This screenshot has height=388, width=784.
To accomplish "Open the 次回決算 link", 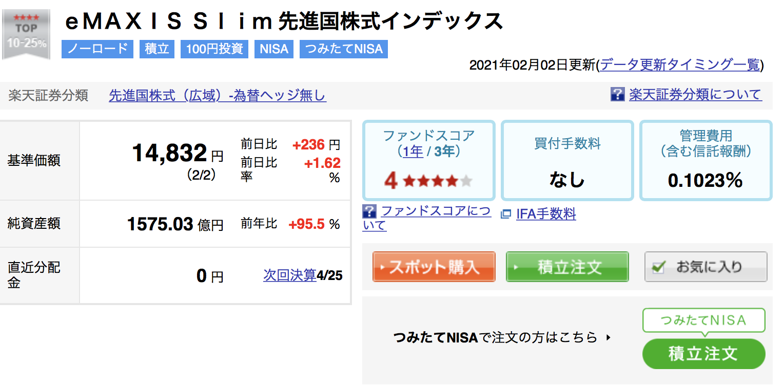I will click(x=290, y=275).
